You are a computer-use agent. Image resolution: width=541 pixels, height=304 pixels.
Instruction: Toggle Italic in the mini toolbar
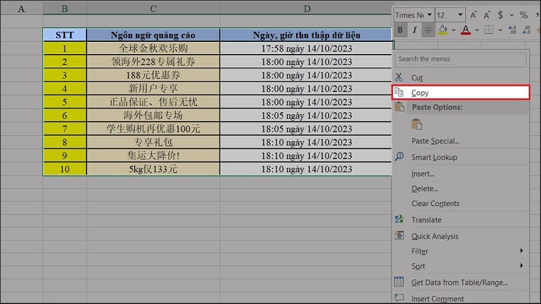point(415,30)
